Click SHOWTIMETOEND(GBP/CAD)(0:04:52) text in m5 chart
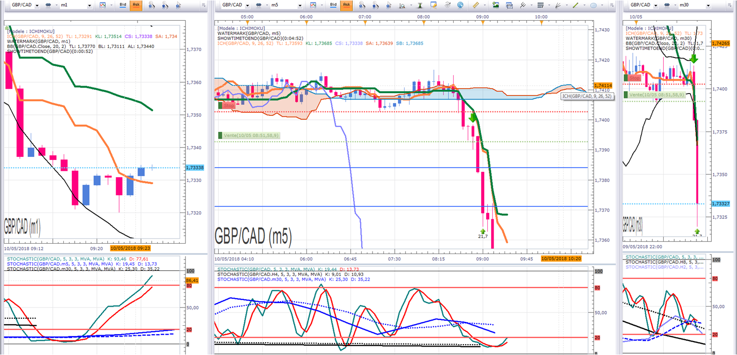The image size is (737, 355). 260,38
